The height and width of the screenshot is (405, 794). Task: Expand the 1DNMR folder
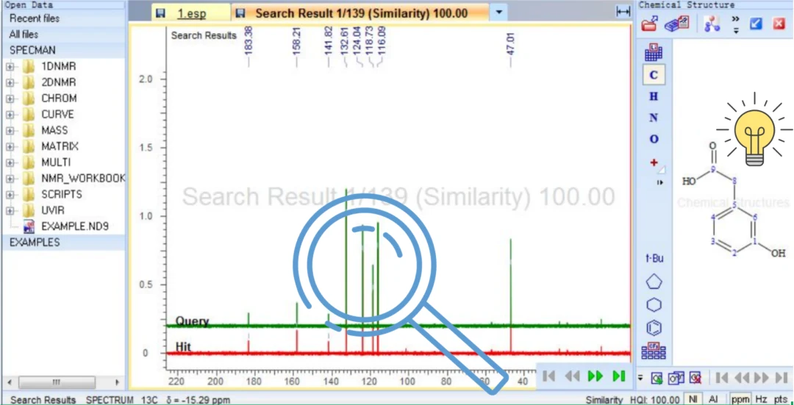click(10, 66)
